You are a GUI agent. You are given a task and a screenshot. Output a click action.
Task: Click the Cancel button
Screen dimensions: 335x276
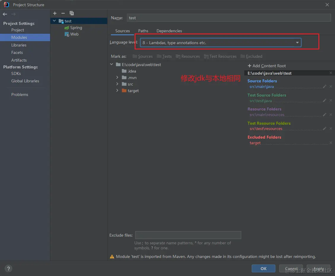(x=291, y=269)
